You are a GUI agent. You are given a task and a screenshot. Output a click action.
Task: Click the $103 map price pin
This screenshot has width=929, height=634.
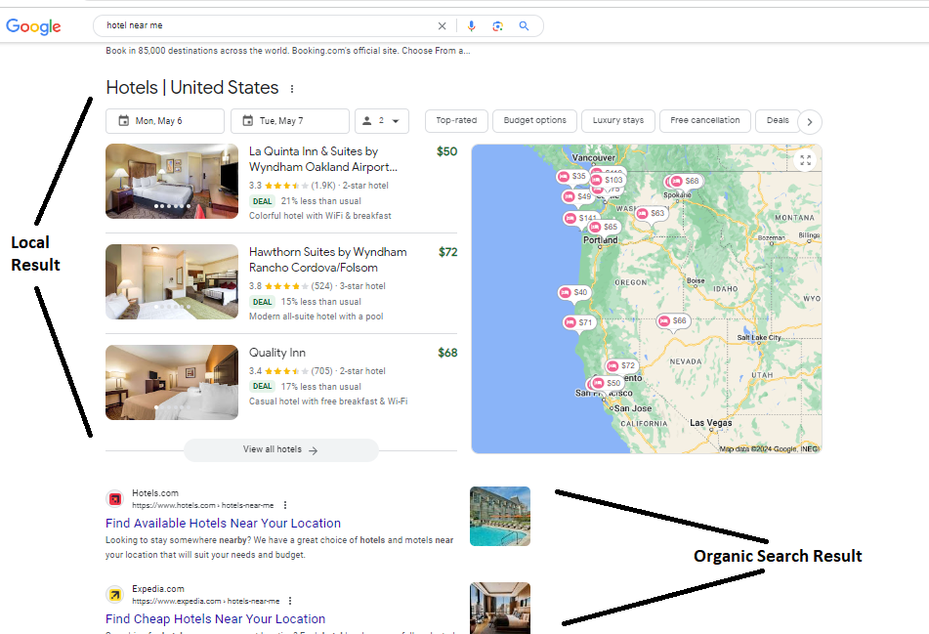tap(608, 180)
